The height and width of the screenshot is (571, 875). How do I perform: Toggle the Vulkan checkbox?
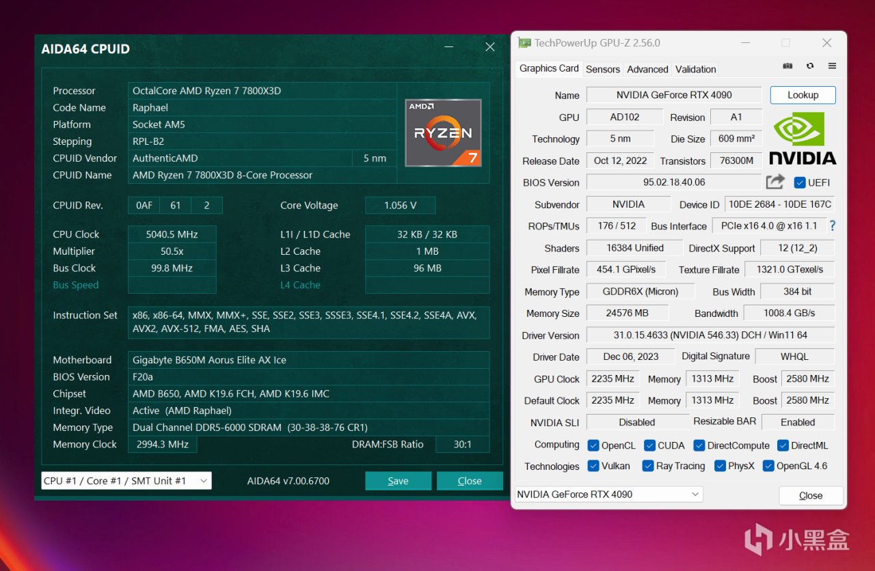tap(593, 466)
